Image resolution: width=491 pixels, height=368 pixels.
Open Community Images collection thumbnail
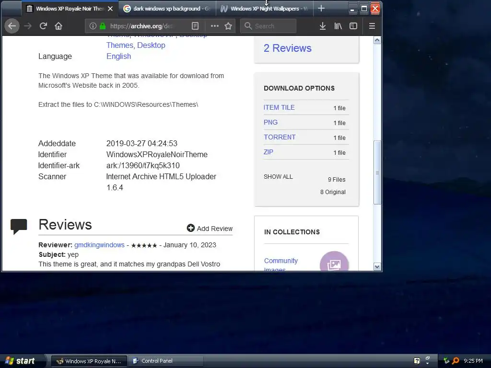pos(334,261)
